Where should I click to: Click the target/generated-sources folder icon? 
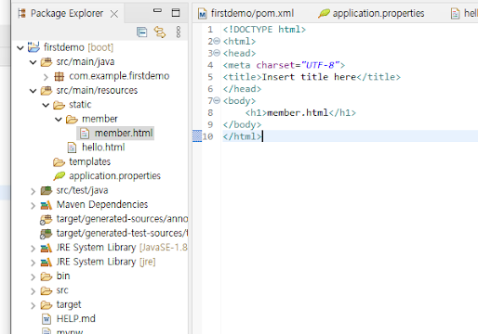click(46, 219)
